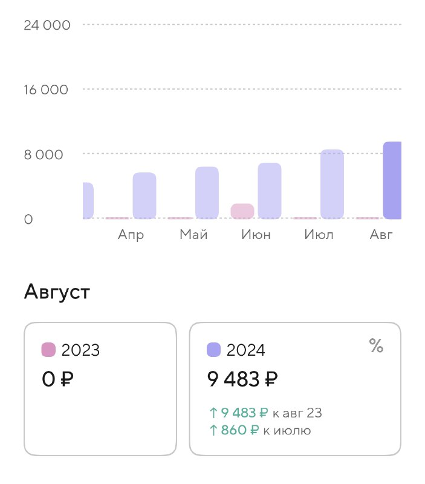Choose the Июн month label

(x=256, y=235)
